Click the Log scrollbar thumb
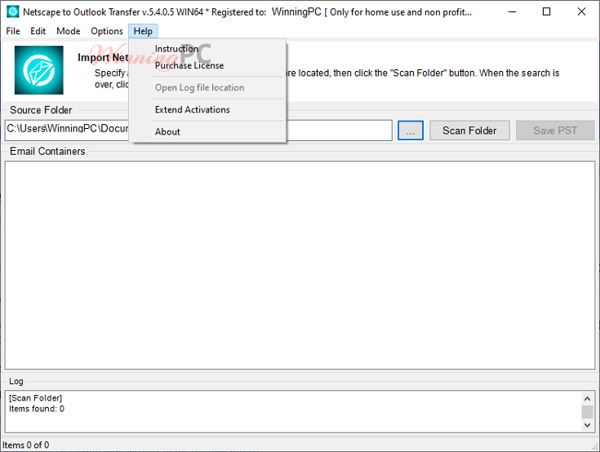Viewport: 600px width, 452px height. pyautogui.click(x=588, y=412)
